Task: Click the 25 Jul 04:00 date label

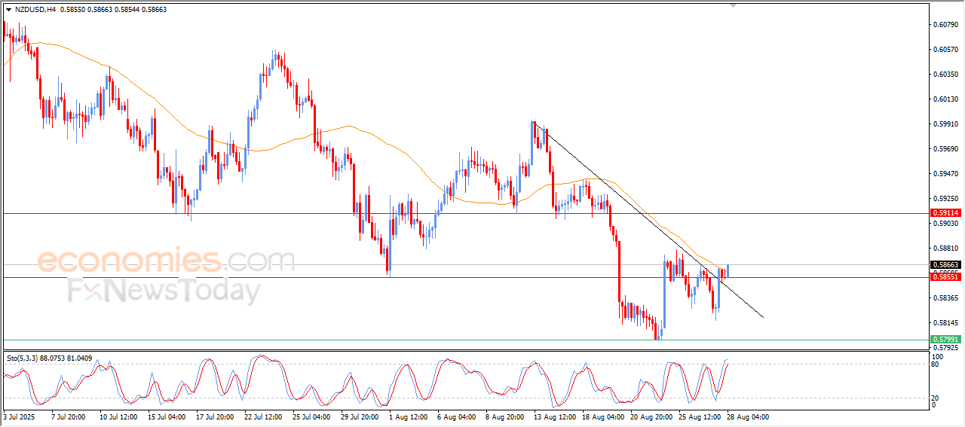Action: (x=310, y=416)
